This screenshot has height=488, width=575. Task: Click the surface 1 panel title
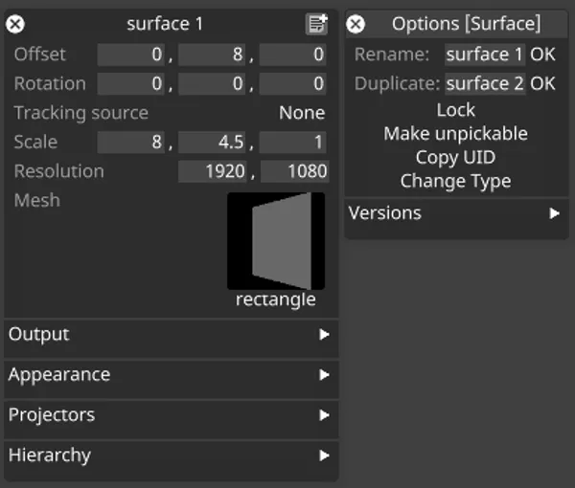click(165, 24)
